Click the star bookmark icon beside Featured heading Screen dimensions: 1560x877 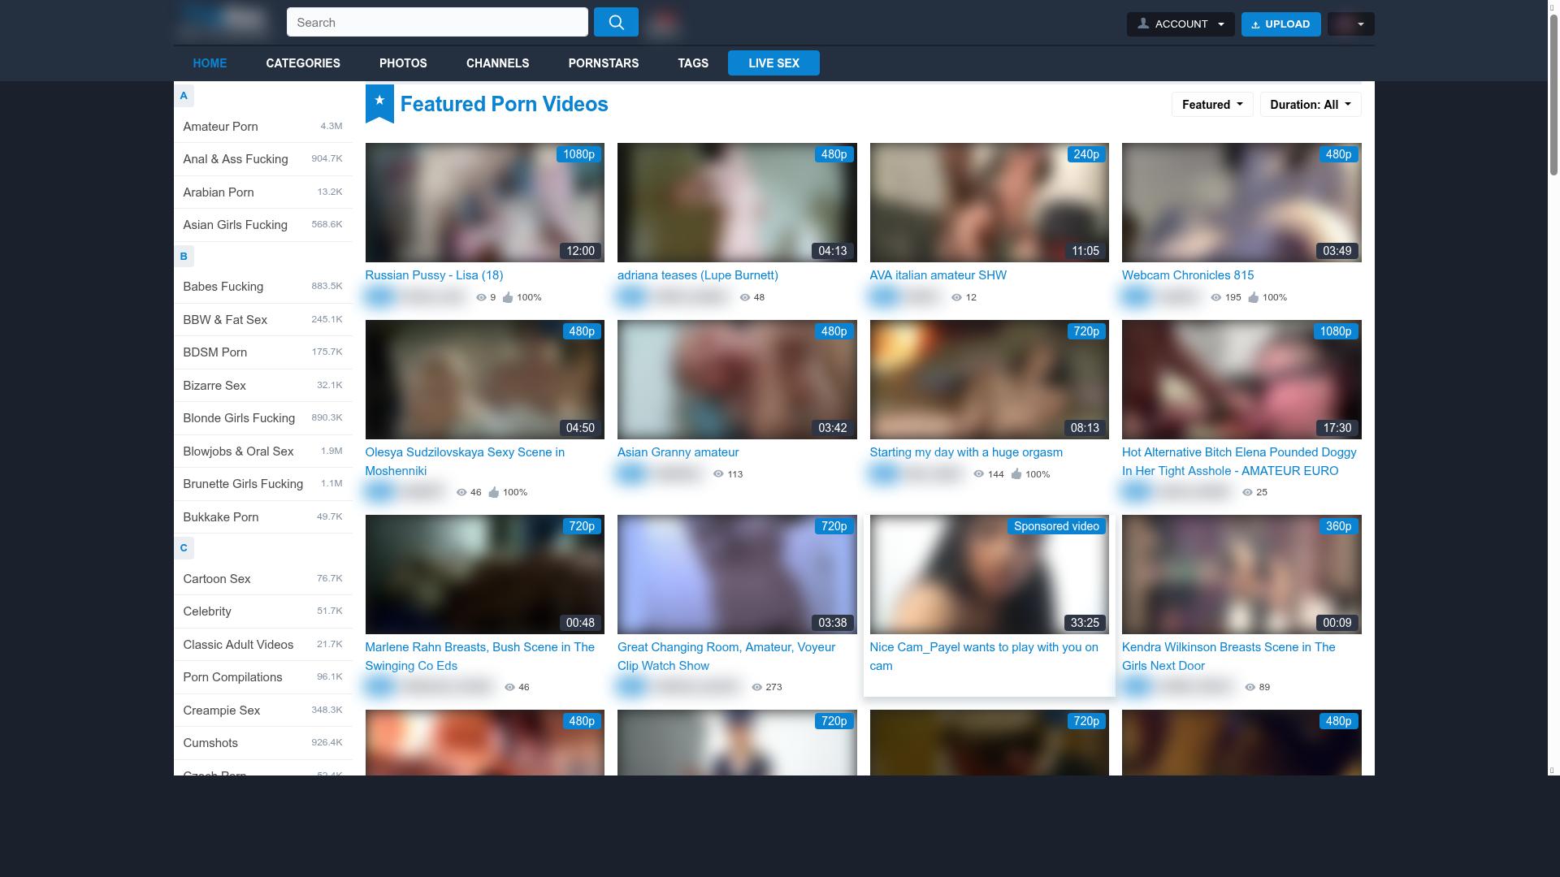(379, 102)
